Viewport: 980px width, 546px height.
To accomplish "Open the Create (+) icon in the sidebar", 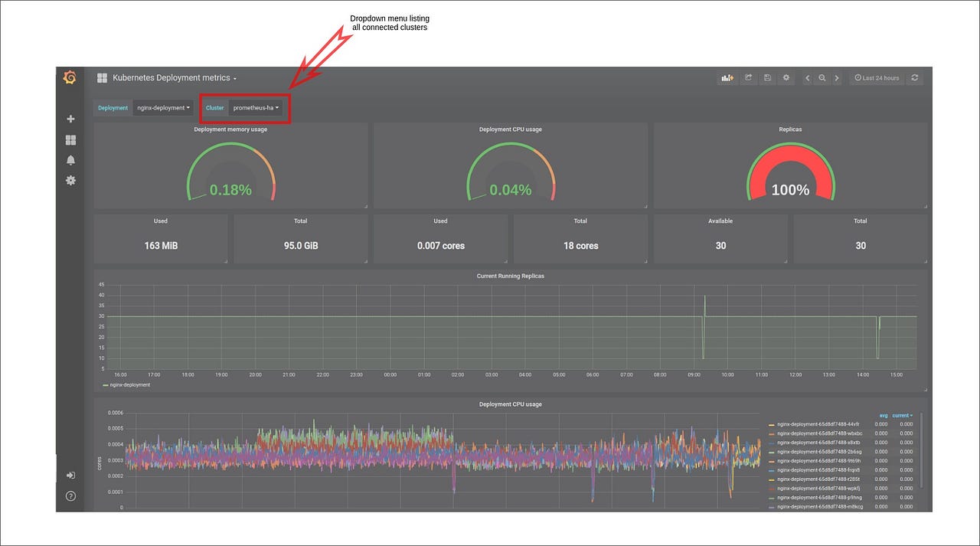I will [70, 119].
